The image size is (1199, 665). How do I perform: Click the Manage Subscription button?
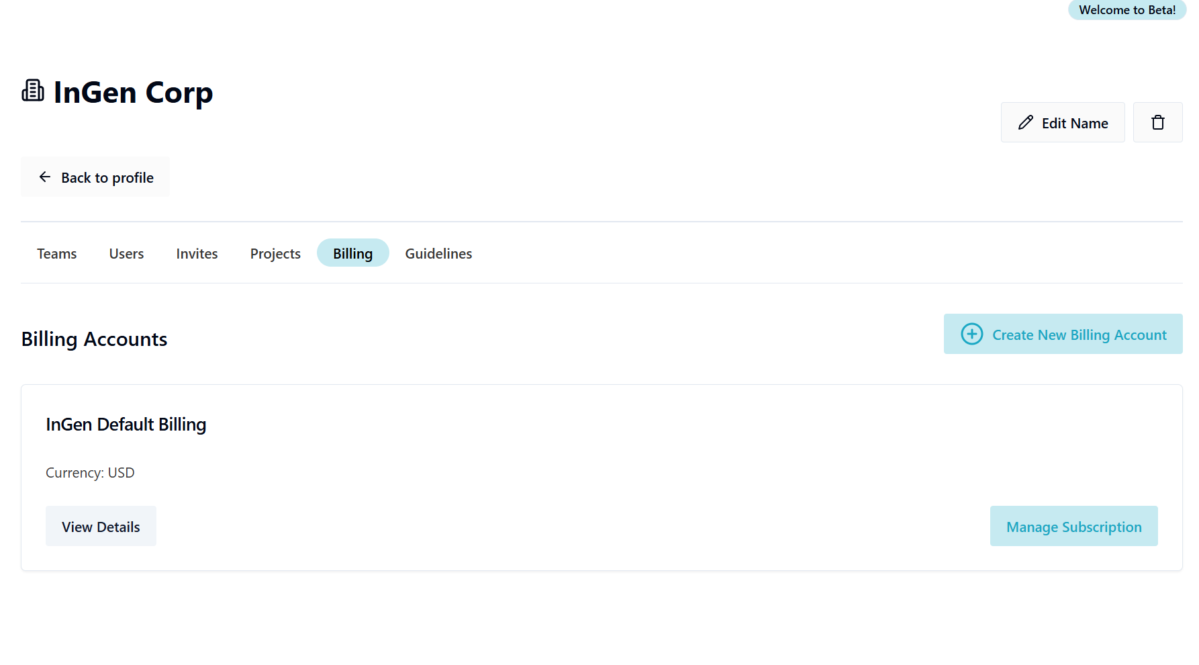click(1073, 527)
